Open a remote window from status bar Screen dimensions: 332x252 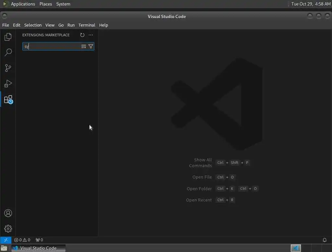[x=6, y=240]
